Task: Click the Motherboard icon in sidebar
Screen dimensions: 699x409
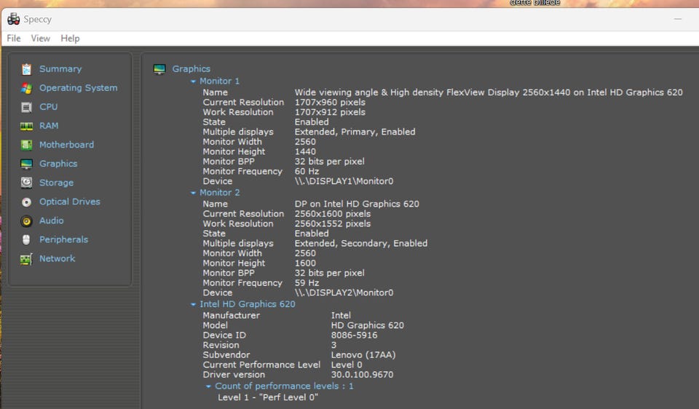Action: [26, 146]
